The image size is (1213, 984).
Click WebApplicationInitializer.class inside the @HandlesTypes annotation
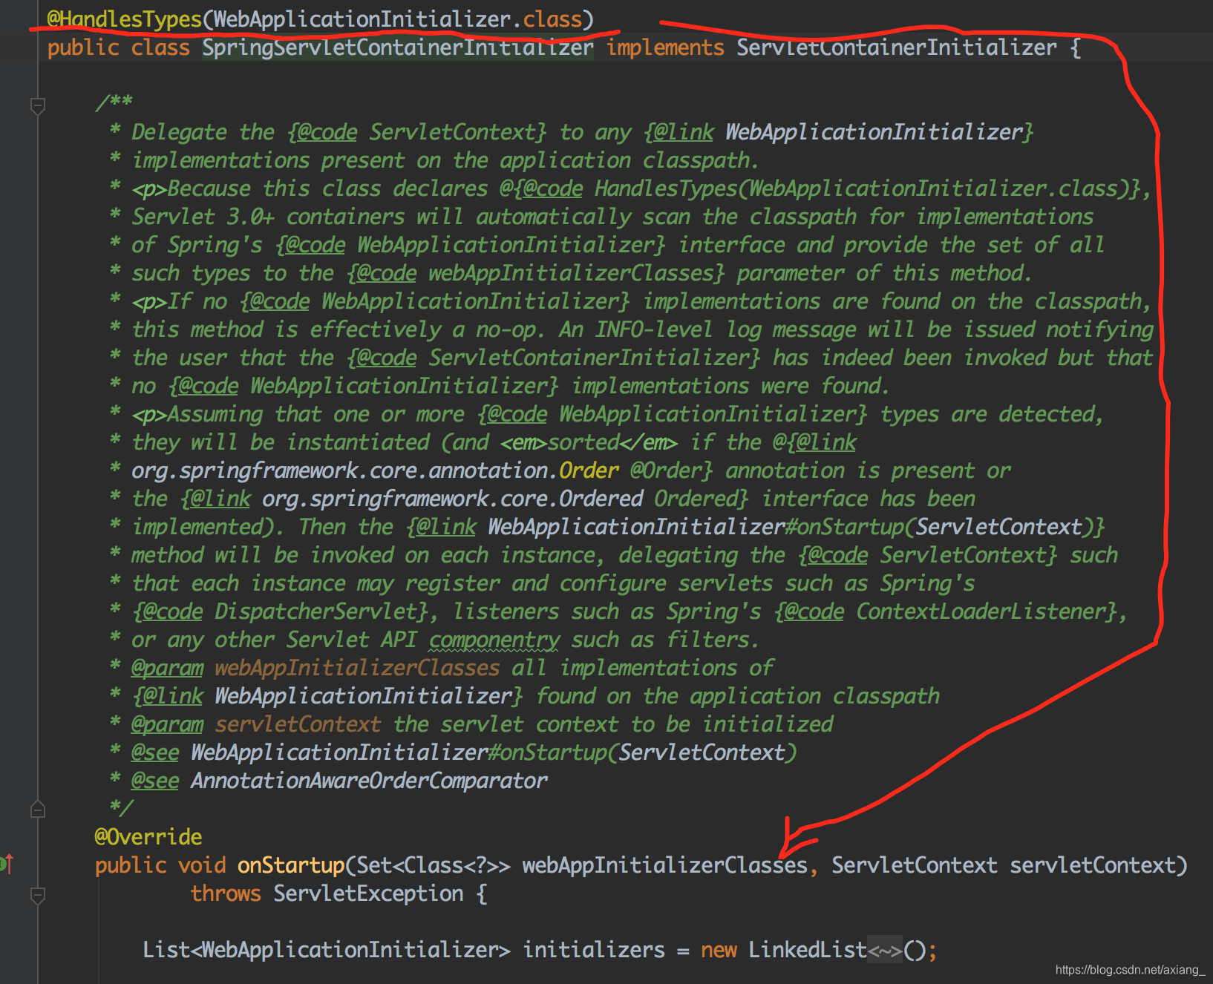398,19
